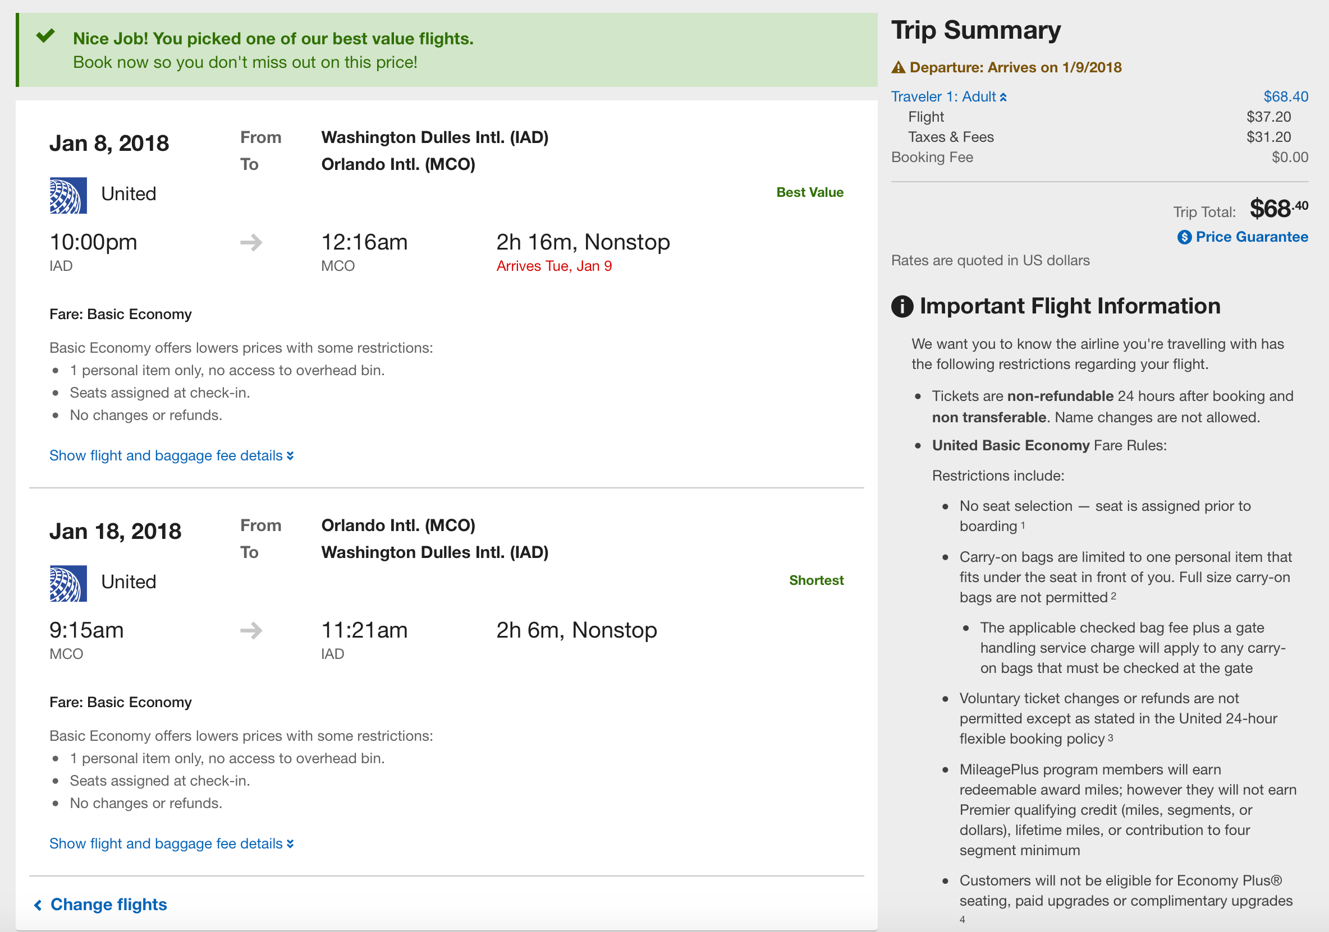This screenshot has height=932, width=1329.
Task: Click the green checkmark in the banner
Action: coord(45,36)
